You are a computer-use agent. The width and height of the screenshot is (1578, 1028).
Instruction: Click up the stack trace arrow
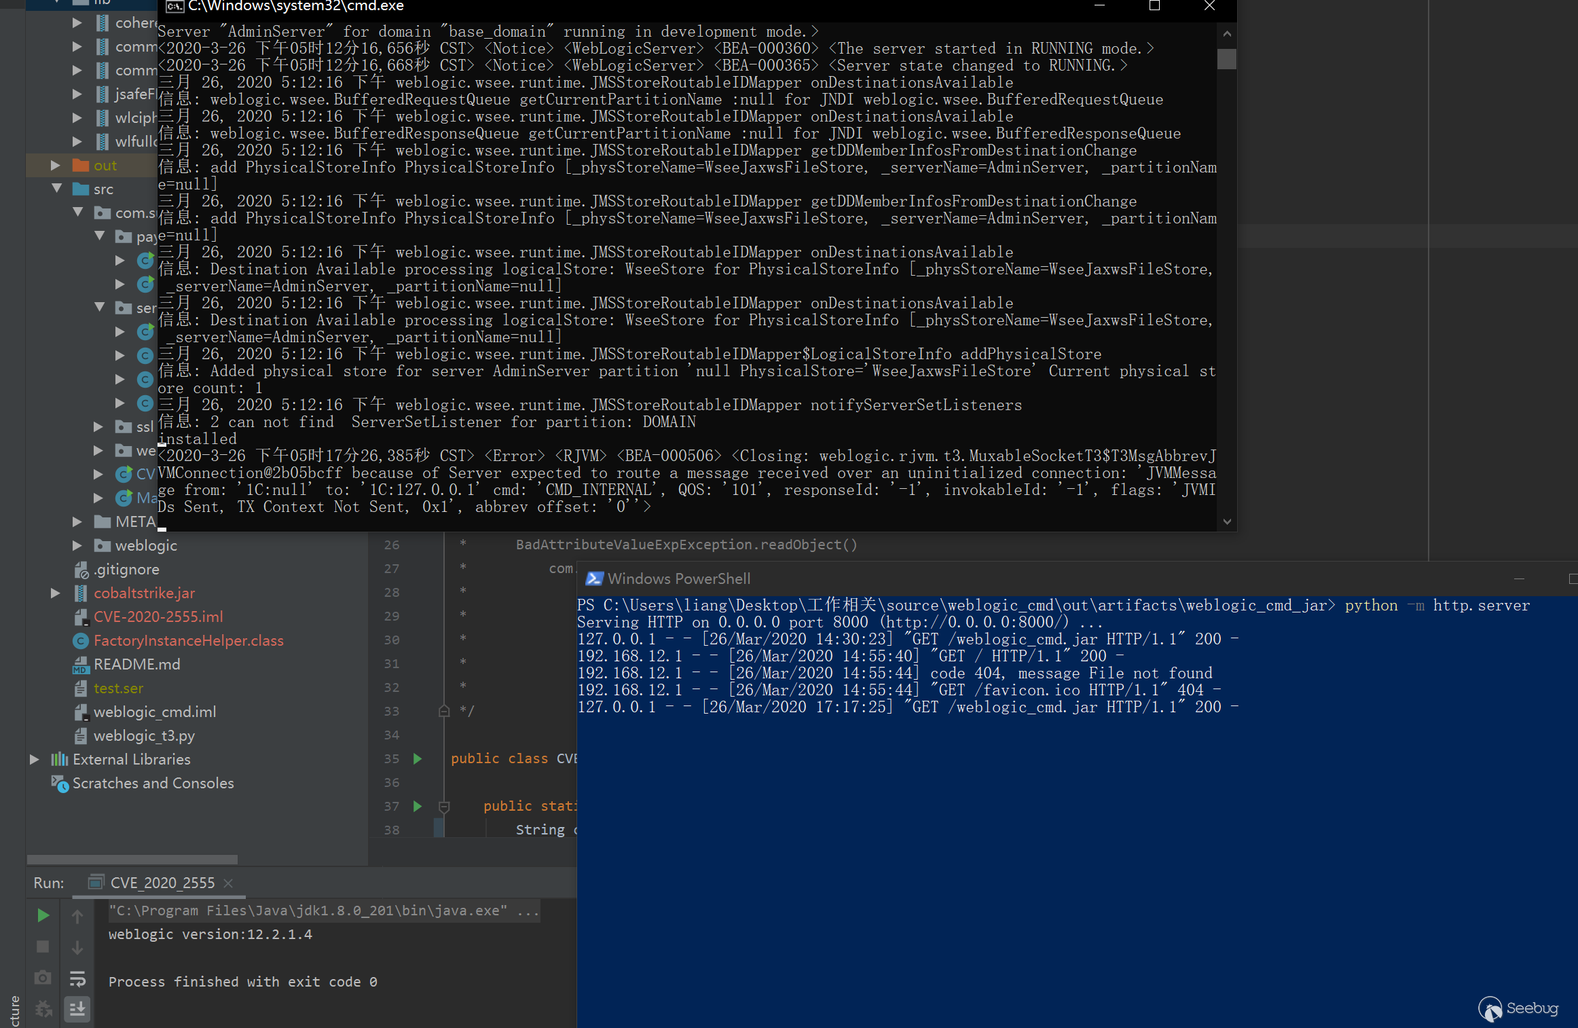click(77, 917)
